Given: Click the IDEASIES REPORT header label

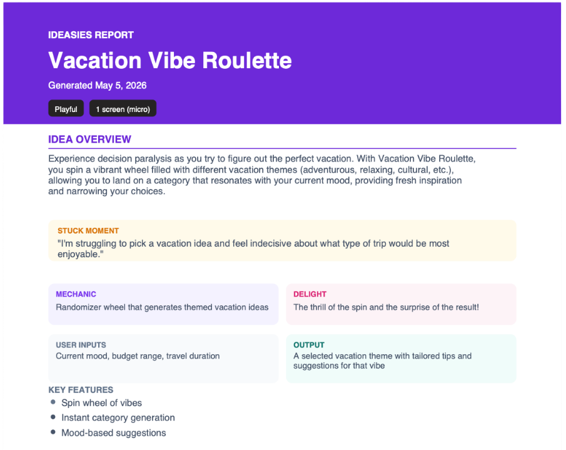Looking at the screenshot, I should click(x=91, y=35).
